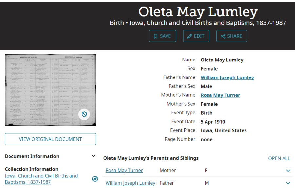The height and width of the screenshot is (188, 295).
Task: Click the Edit button label text
Action: pos(199,36)
